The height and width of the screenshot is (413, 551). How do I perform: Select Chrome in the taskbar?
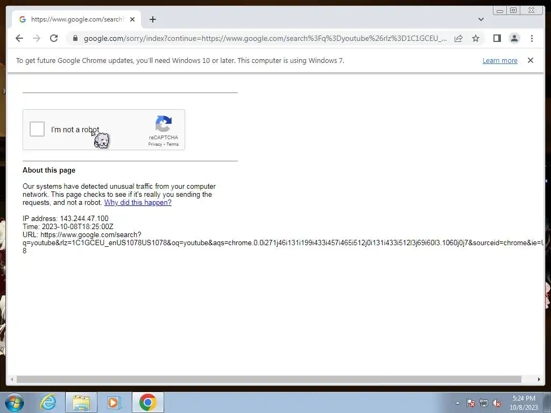click(x=148, y=402)
